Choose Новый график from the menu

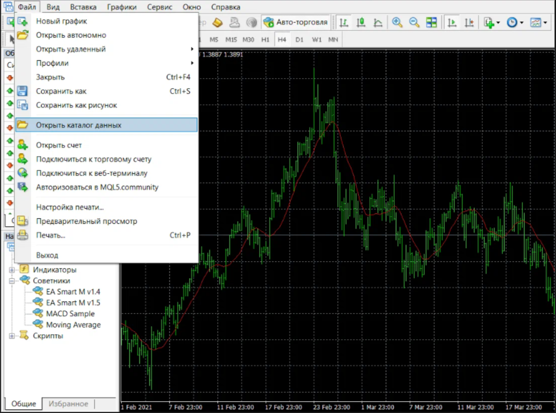tap(106, 21)
